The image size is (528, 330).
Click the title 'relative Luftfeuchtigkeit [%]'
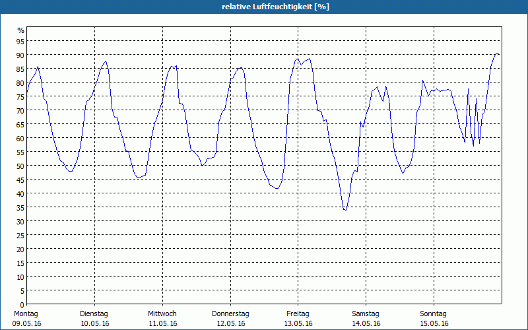pyautogui.click(x=275, y=7)
